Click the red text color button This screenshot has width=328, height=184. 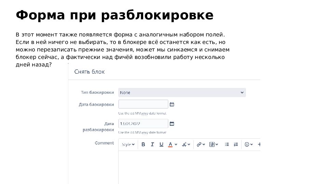170,144
